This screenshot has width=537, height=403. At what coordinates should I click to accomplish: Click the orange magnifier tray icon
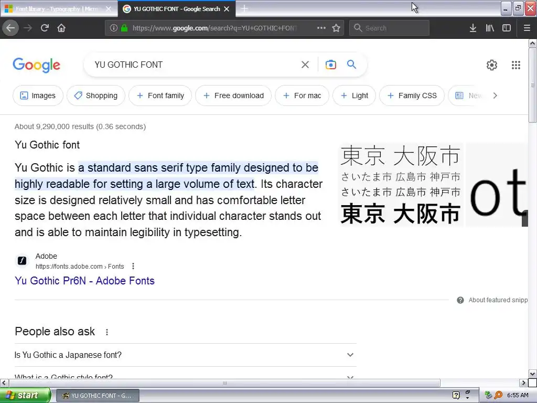[x=498, y=396]
